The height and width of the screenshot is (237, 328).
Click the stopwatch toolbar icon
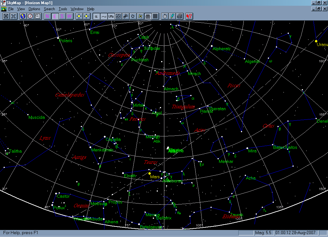pos(165,16)
